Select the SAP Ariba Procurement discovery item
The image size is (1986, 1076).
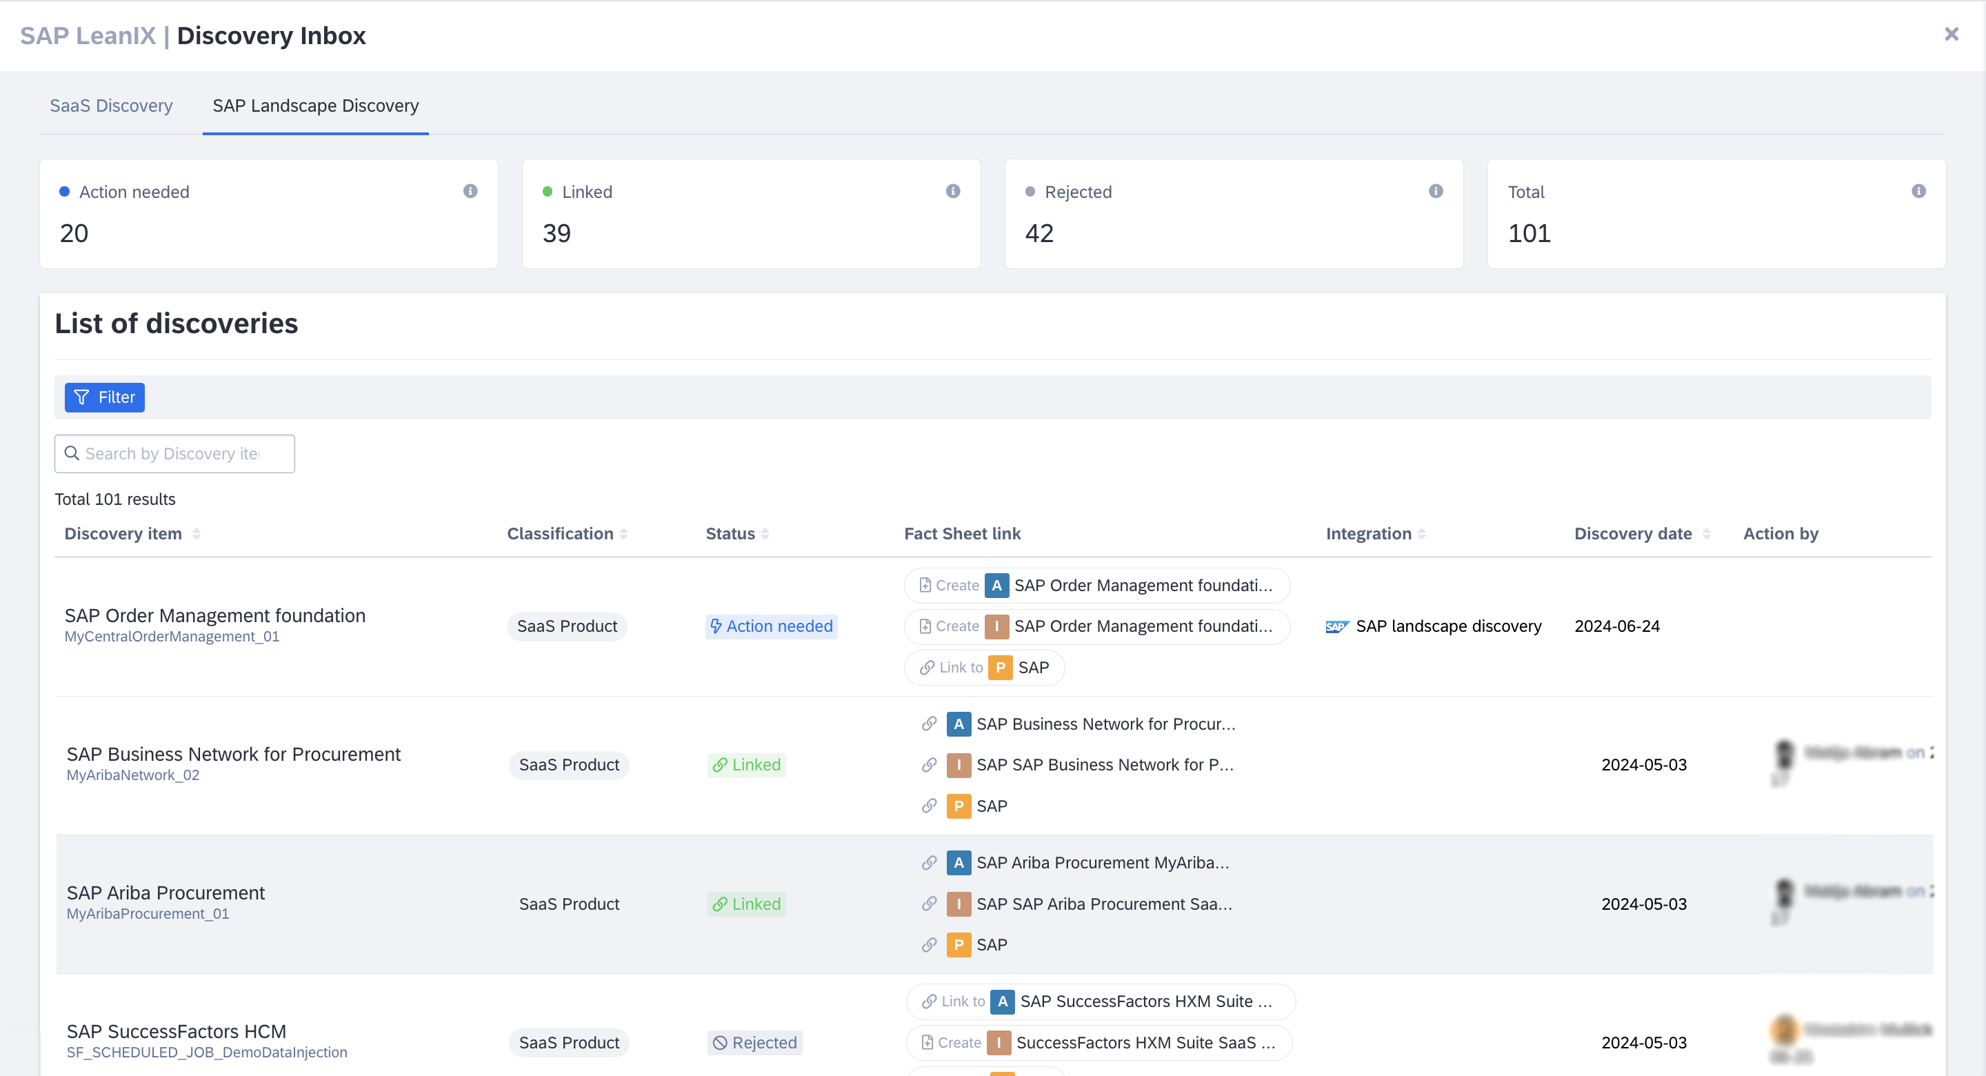coord(165,893)
